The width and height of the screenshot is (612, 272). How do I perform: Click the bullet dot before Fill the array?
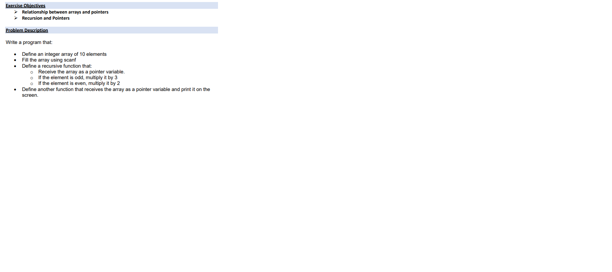[15, 60]
